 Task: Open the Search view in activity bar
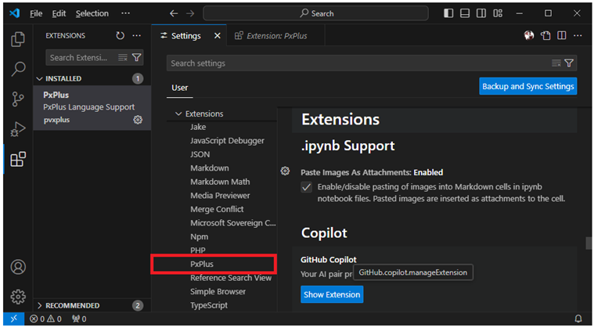pyautogui.click(x=17, y=69)
